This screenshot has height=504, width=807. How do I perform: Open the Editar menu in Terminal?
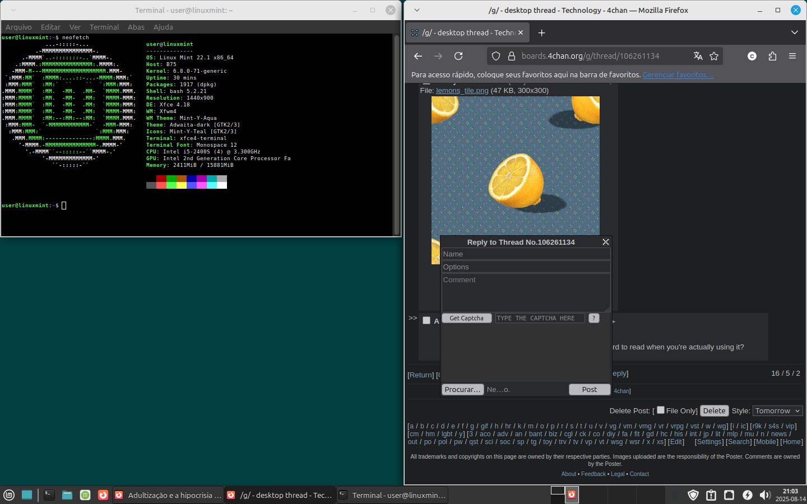coord(50,27)
